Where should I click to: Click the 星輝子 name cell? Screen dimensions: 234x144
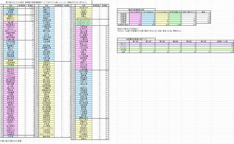point(11,16)
